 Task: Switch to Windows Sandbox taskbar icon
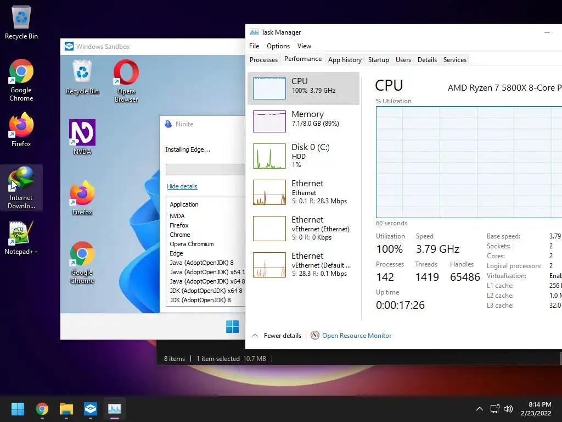click(91, 409)
